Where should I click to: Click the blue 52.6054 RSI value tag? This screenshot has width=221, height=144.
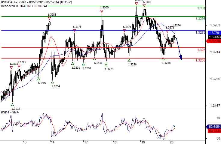[x=213, y=127]
